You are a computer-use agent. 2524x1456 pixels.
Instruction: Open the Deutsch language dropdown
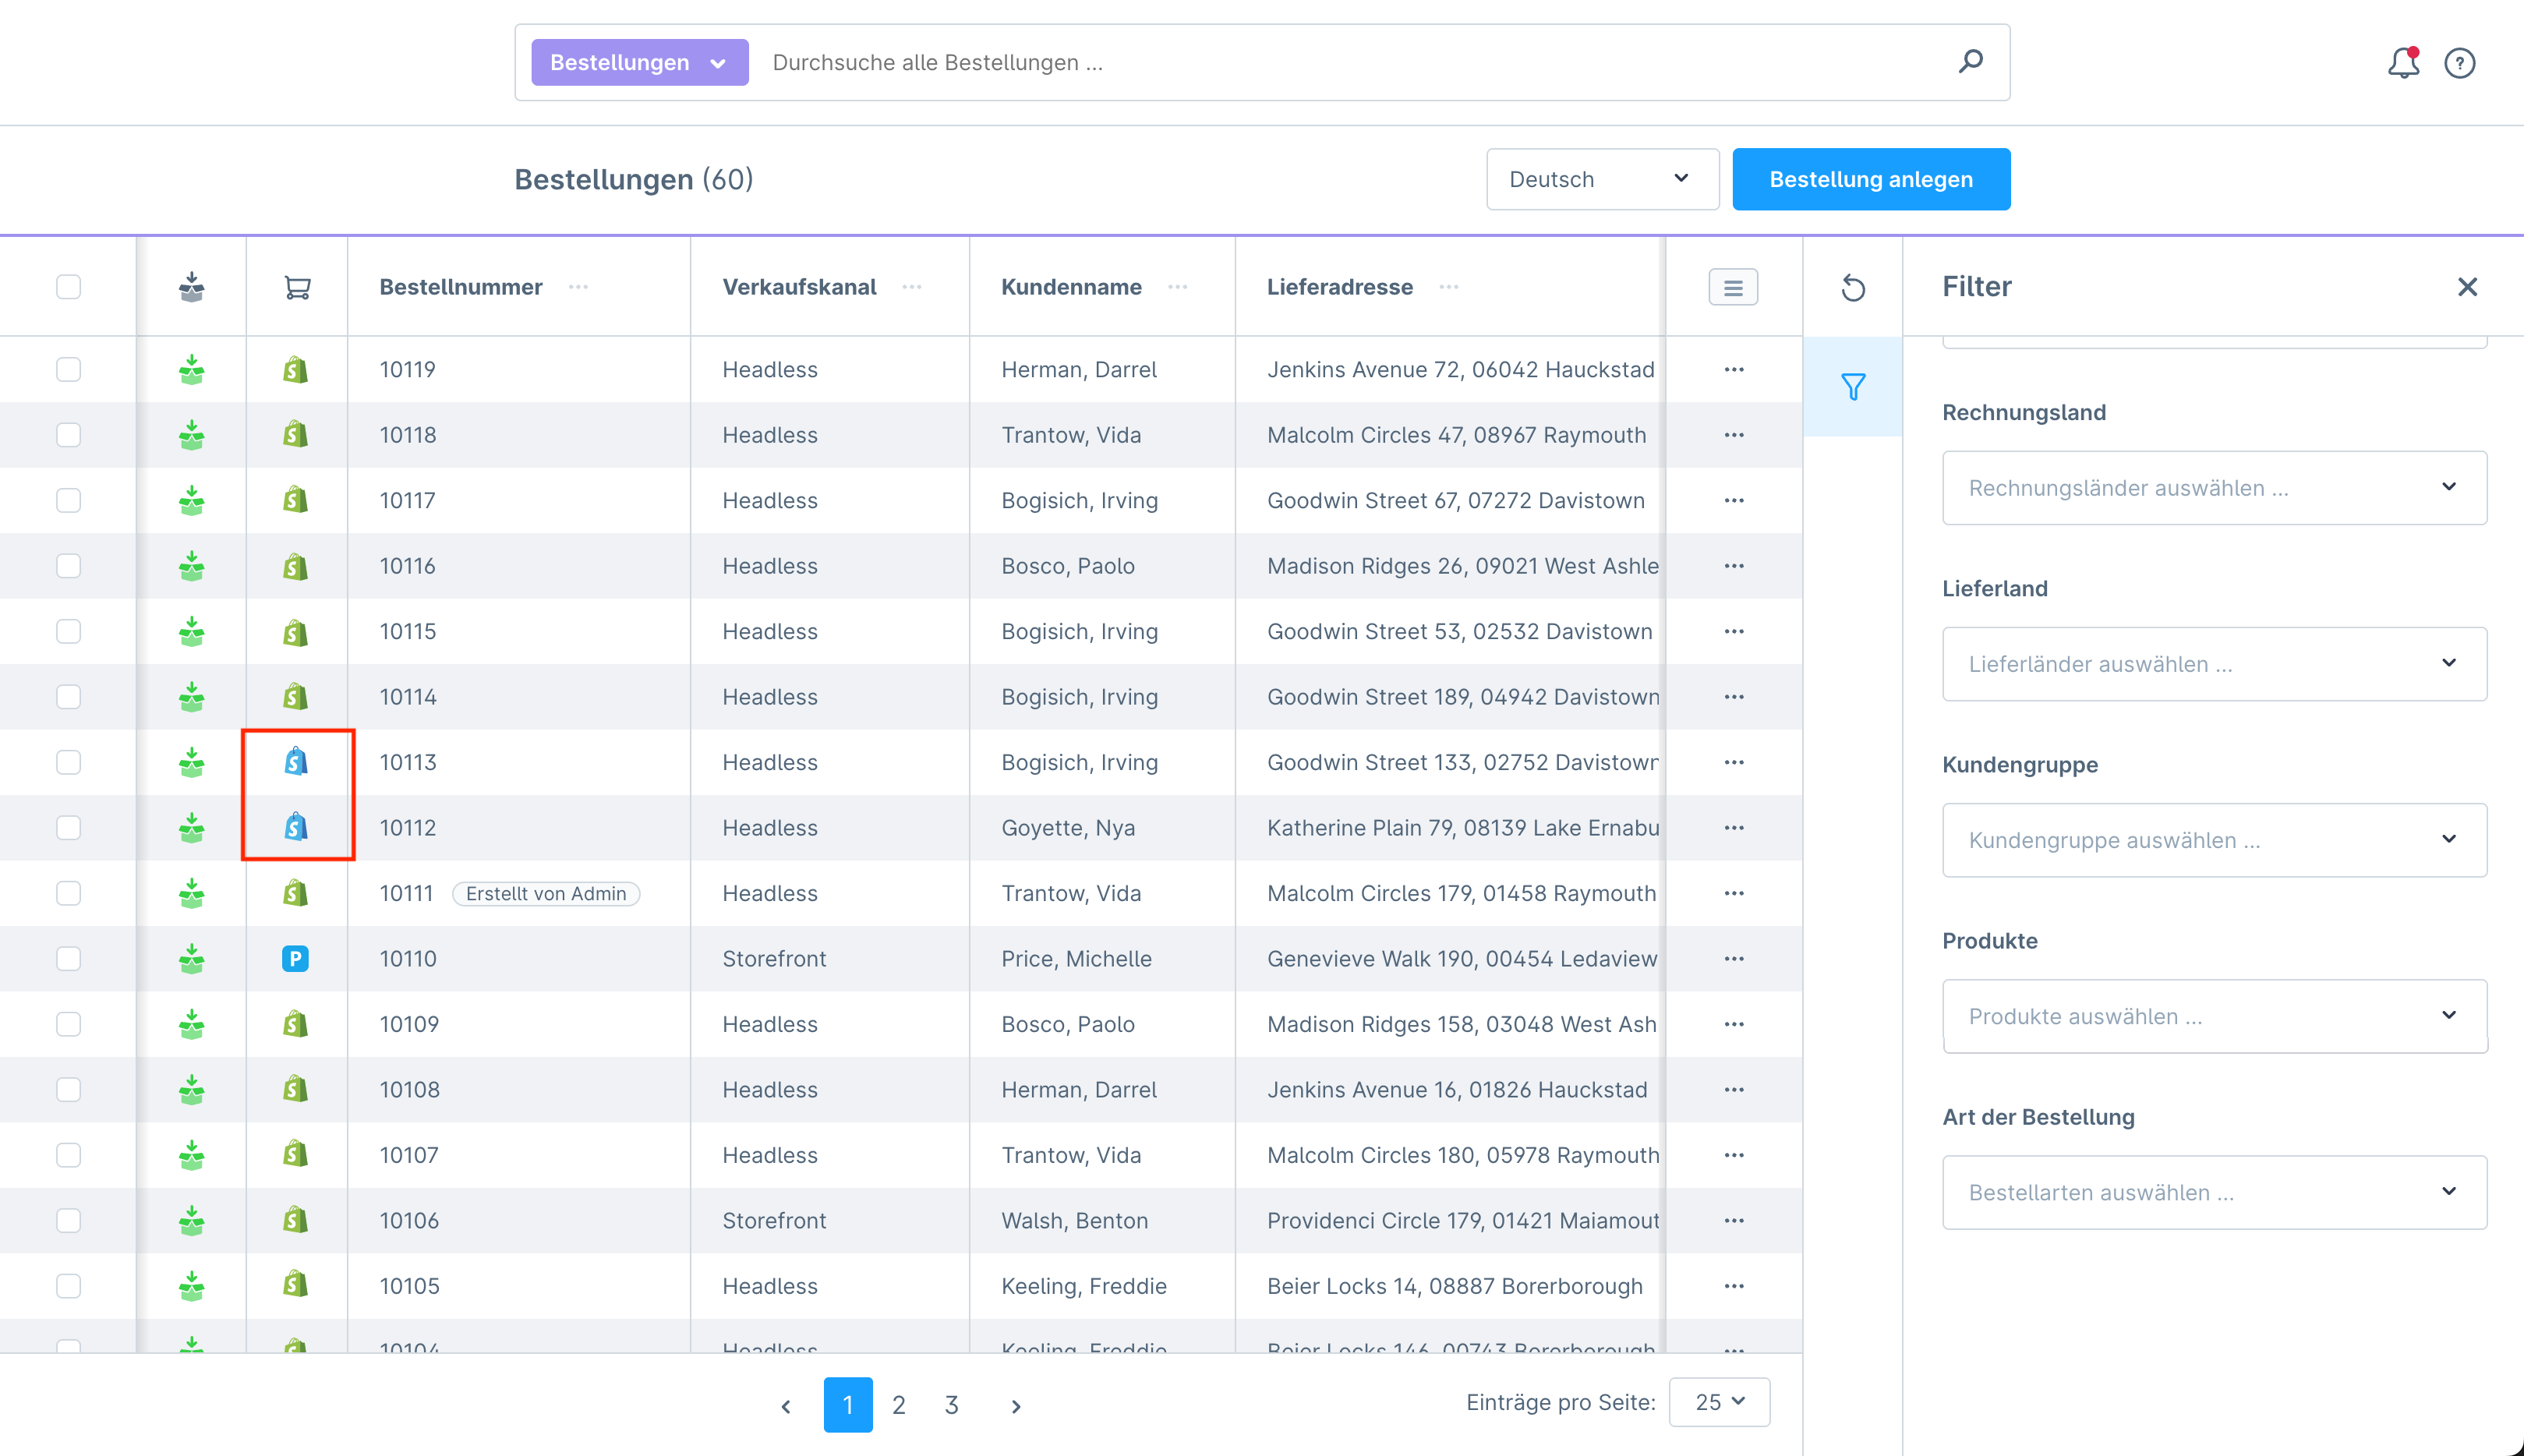(1602, 179)
